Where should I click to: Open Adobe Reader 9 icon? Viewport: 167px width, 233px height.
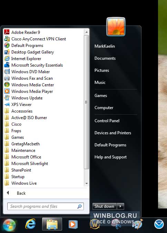point(7,32)
